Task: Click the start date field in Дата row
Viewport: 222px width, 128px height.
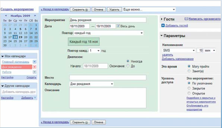Action: [79, 26]
